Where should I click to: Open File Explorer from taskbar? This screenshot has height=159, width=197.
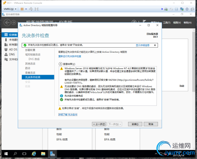point(43,154)
